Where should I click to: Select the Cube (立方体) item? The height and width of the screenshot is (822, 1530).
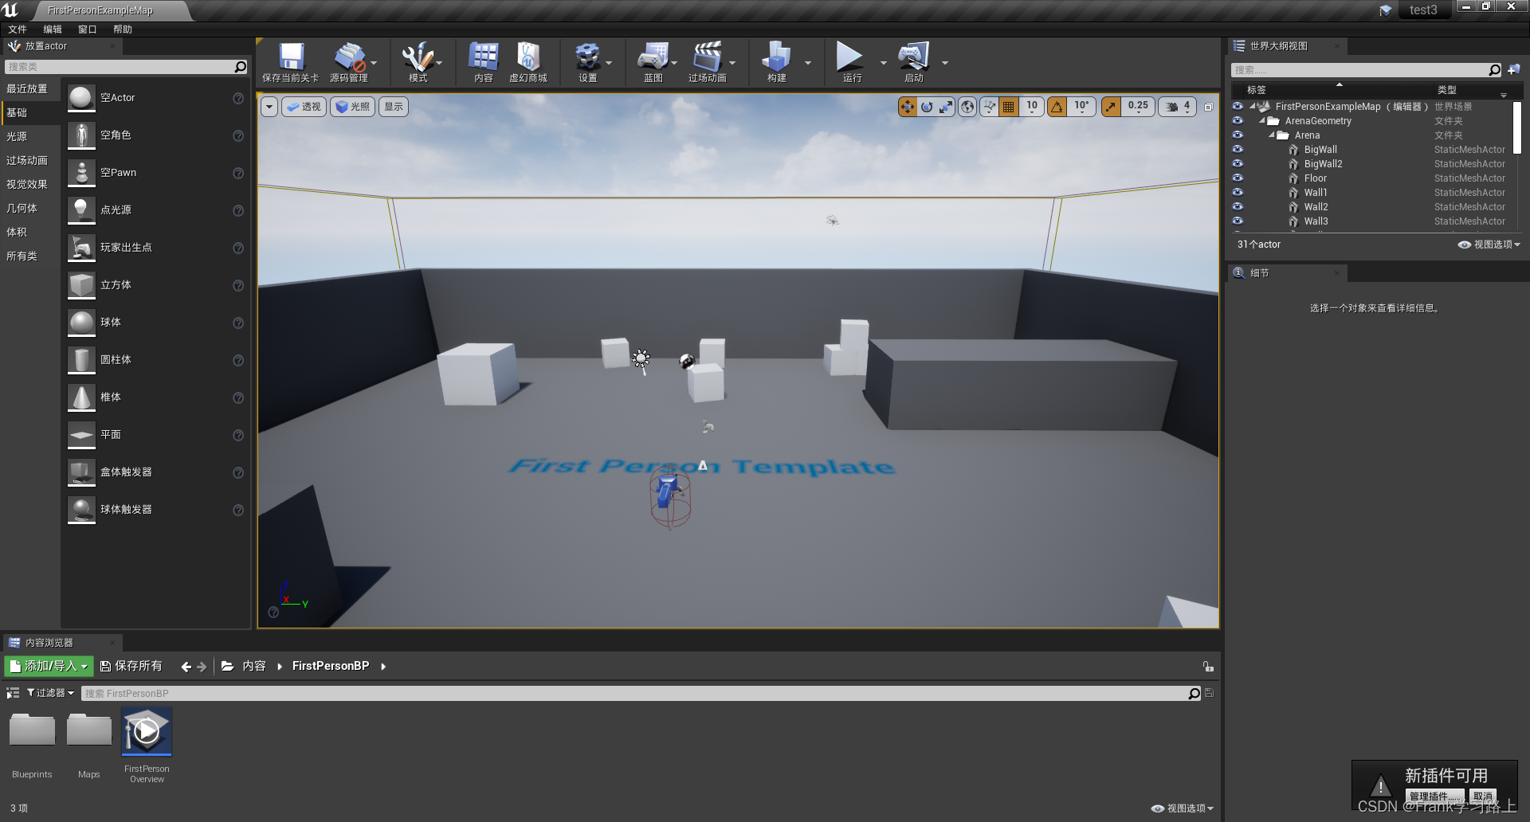coord(156,285)
